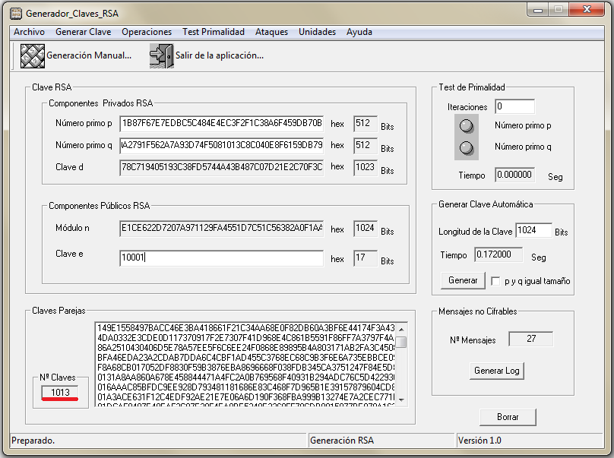Click the Longitud de la Clave field
The image size is (614, 458).
pos(533,231)
